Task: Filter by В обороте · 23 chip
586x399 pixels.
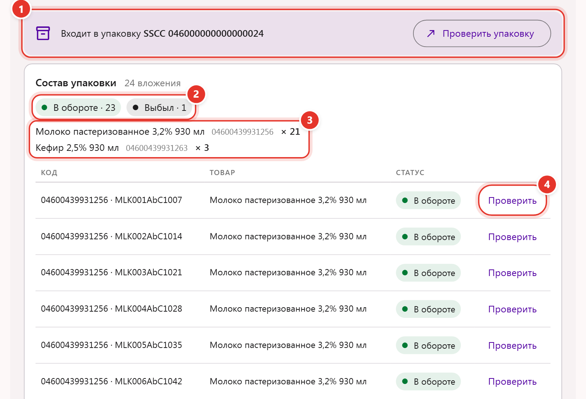Action: point(78,108)
